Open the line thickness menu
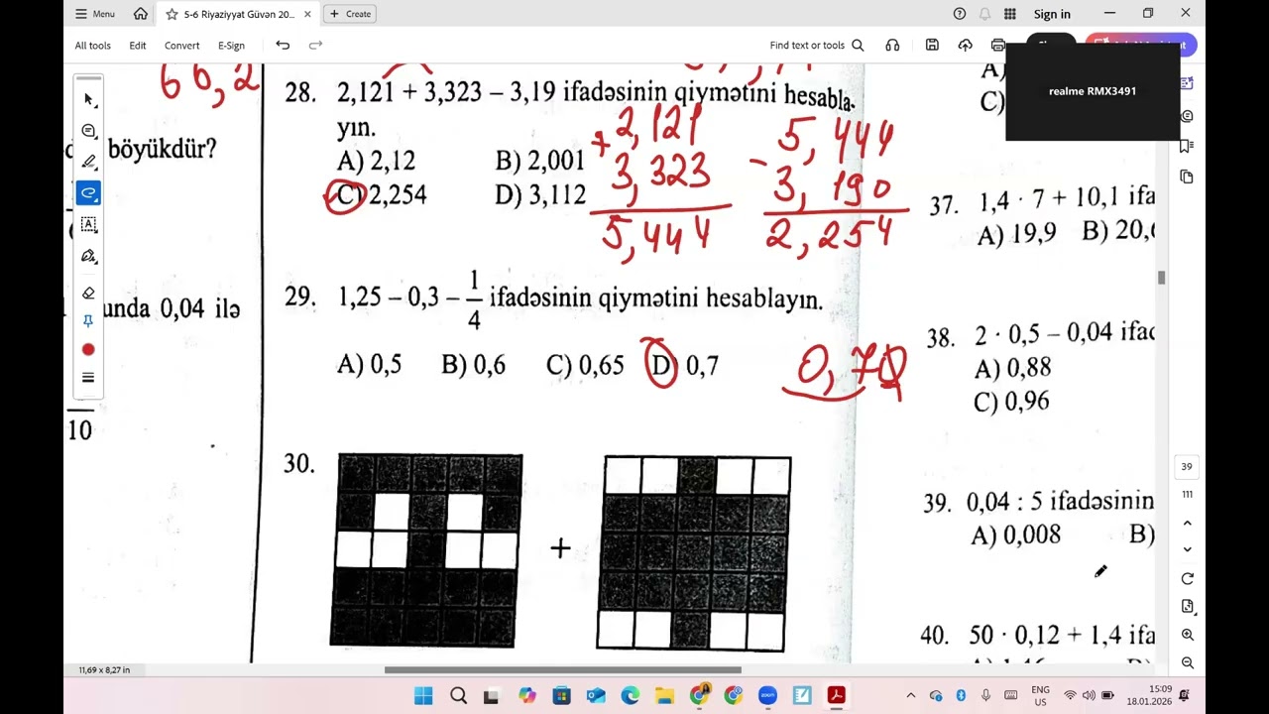This screenshot has width=1269, height=714. click(88, 378)
